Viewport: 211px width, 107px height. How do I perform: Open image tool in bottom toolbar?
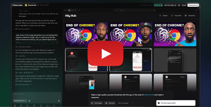[15, 105]
